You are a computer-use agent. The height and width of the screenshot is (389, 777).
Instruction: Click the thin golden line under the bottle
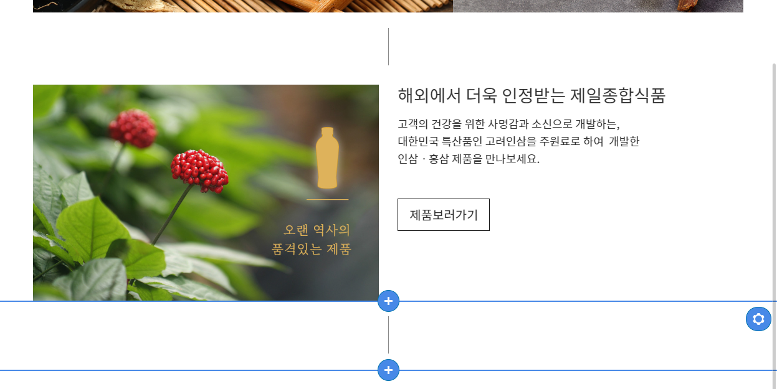click(x=328, y=200)
